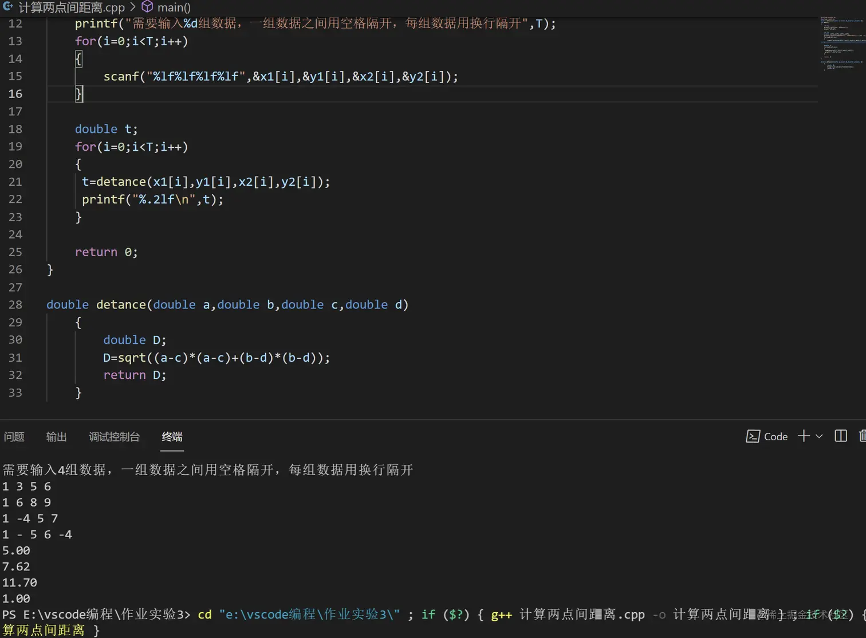Open the 计算两点间距离.cpp breadcrumb
This screenshot has width=866, height=638.
click(72, 7)
